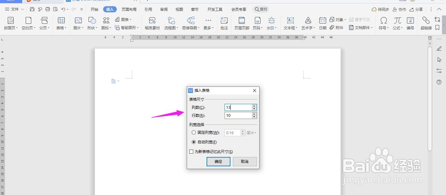
Task: Open the 表格 table tool
Action: pos(61,23)
